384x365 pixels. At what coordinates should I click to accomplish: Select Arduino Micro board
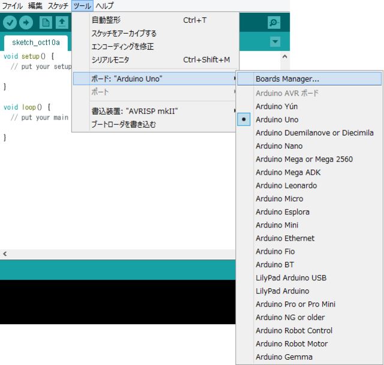pos(310,199)
